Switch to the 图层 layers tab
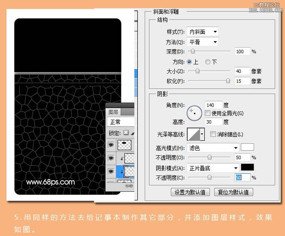The height and width of the screenshot is (236, 285). (113, 112)
